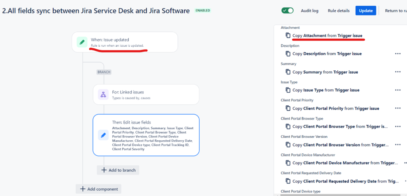Click the BRANCH label tag
The image size is (407, 196).
pos(104,72)
